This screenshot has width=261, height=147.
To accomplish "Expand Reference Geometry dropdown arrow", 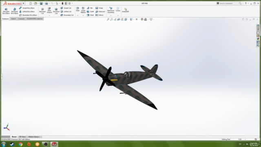I will [x=111, y=16].
